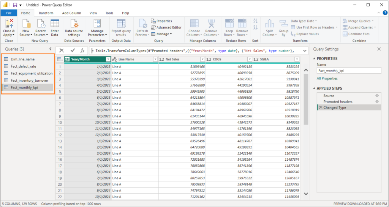The width and height of the screenshot is (389, 207).
Task: Open Recent Sources icon
Action: (x=41, y=24)
